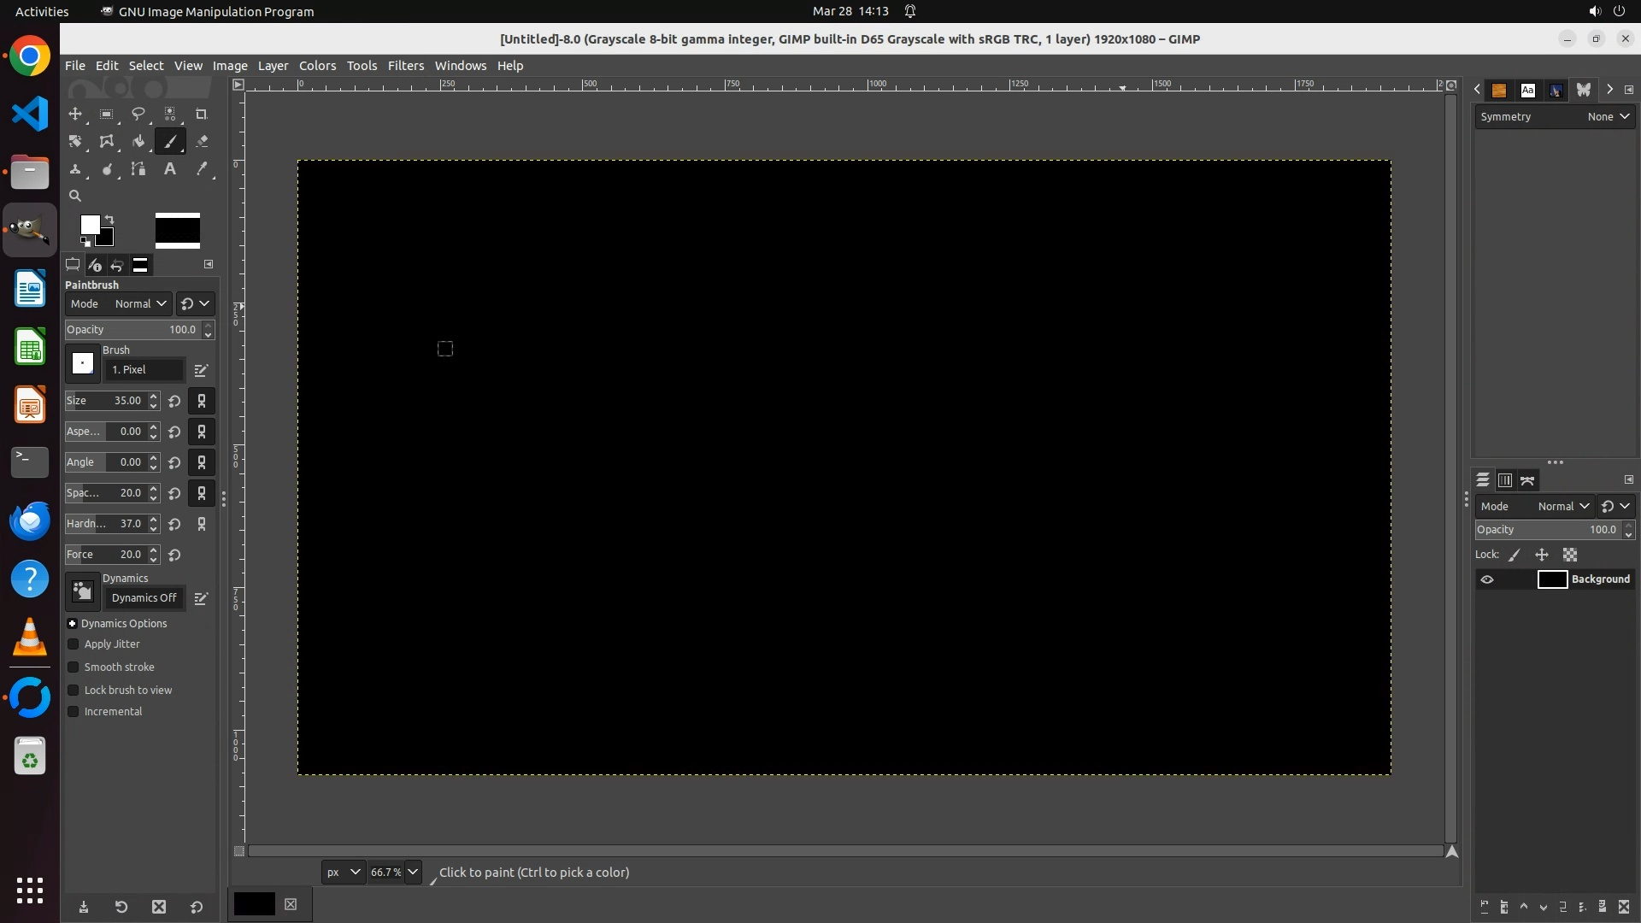Enable Smooth stroke option
Screen dimensions: 1641x923
pos(74,667)
